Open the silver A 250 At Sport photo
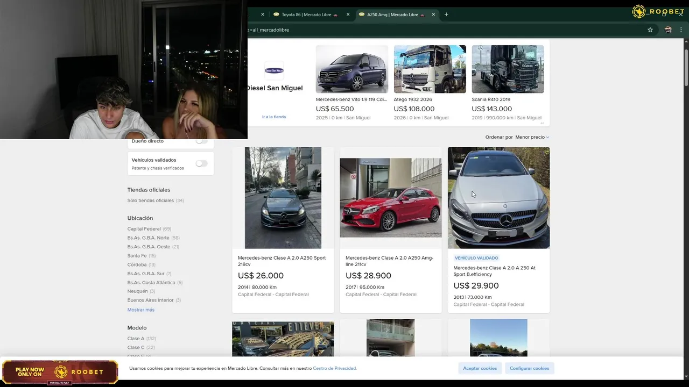 (498, 198)
